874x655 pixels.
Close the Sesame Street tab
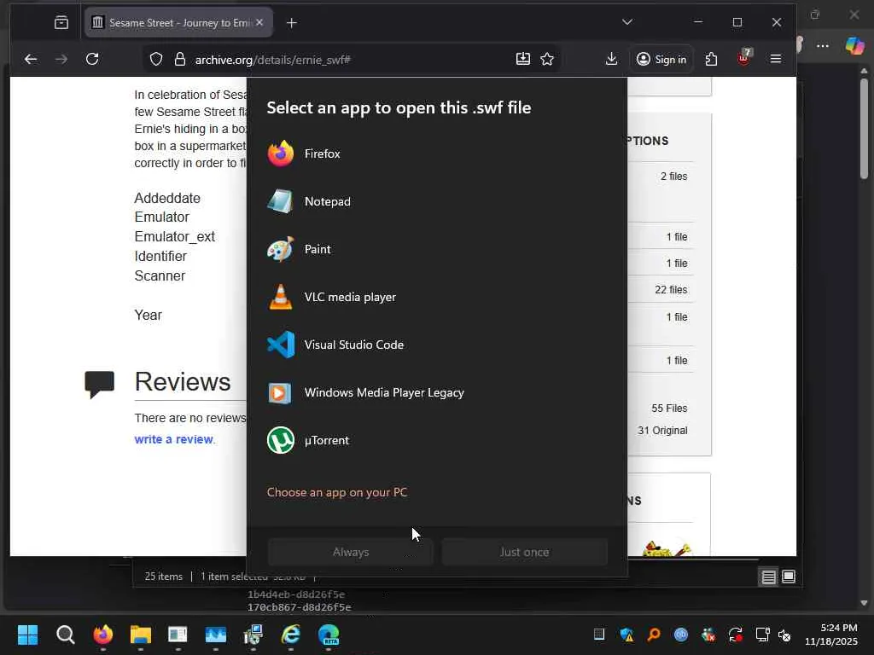pyautogui.click(x=259, y=23)
